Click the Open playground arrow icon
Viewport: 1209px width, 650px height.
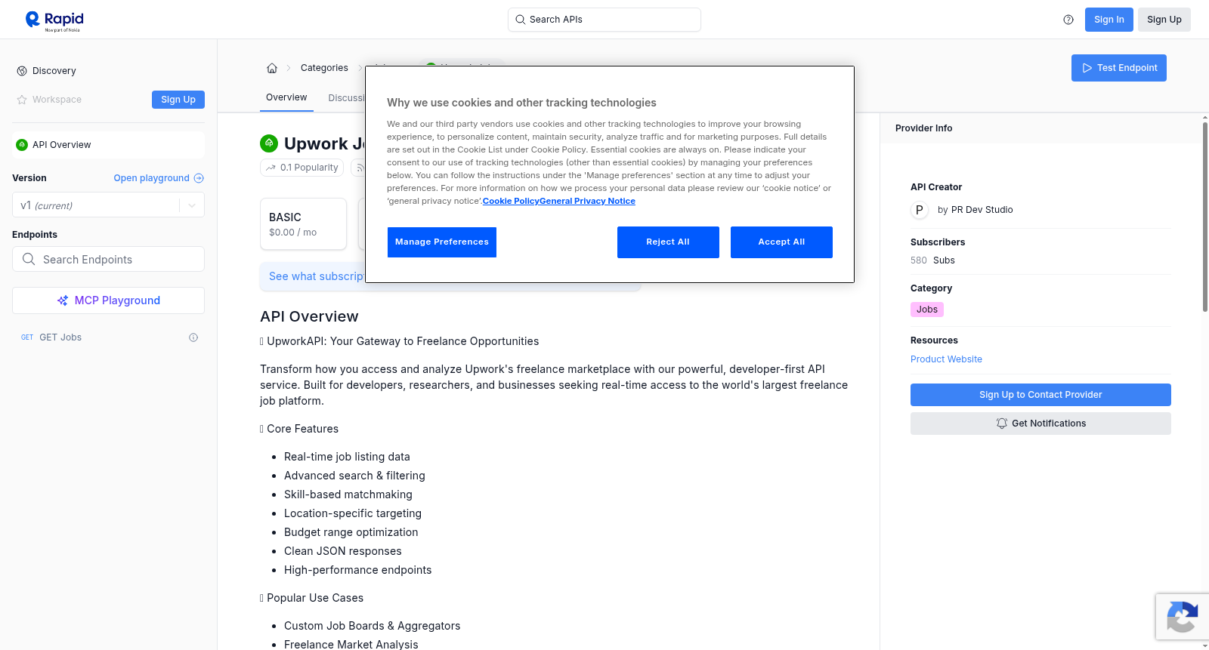(199, 178)
